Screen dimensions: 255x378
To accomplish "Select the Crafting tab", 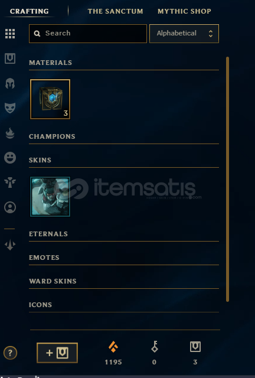I will pyautogui.click(x=29, y=11).
